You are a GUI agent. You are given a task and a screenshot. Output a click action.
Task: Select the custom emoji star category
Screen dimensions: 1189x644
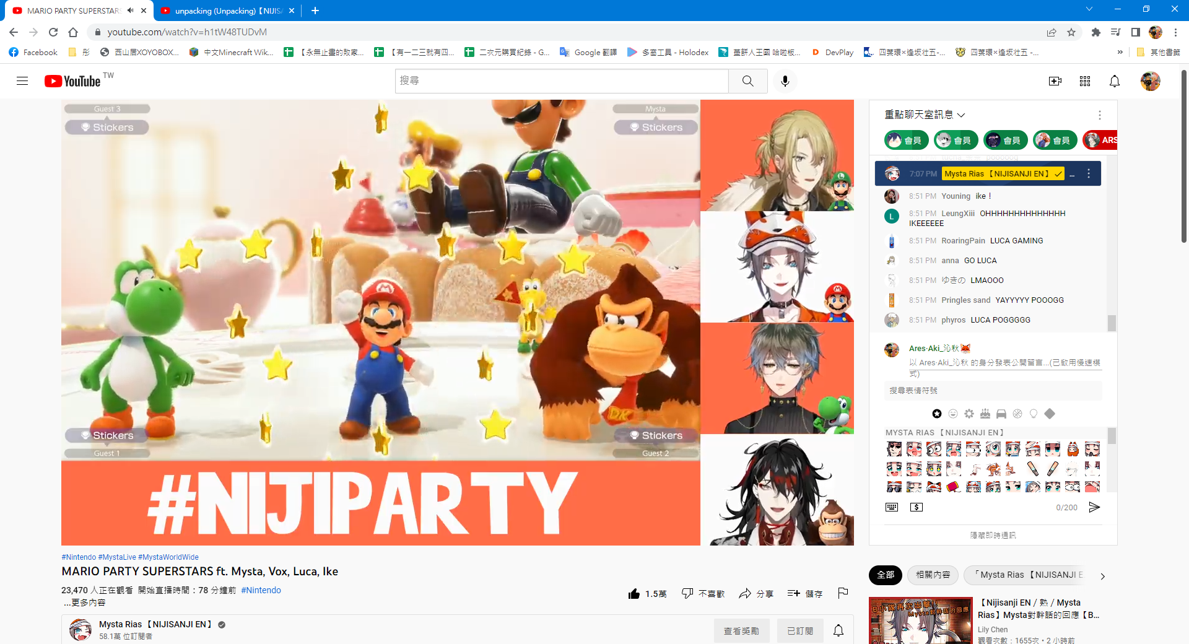(937, 414)
